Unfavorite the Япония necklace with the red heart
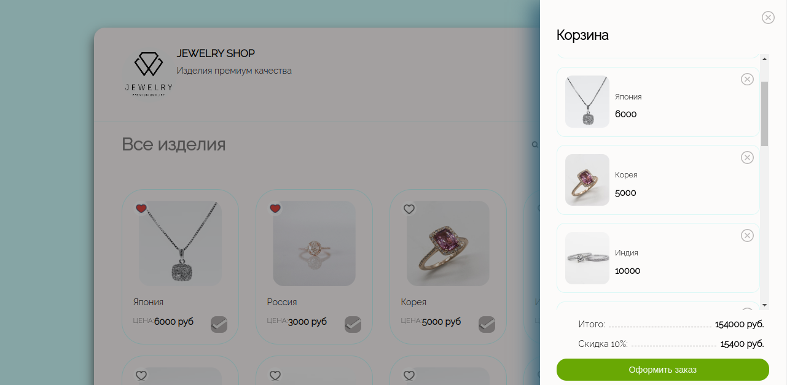Viewport: 787px width, 385px height. (141, 209)
